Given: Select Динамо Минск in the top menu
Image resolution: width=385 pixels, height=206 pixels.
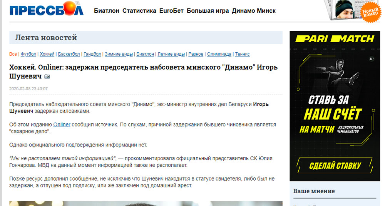Looking at the screenshot, I should 254,11.
